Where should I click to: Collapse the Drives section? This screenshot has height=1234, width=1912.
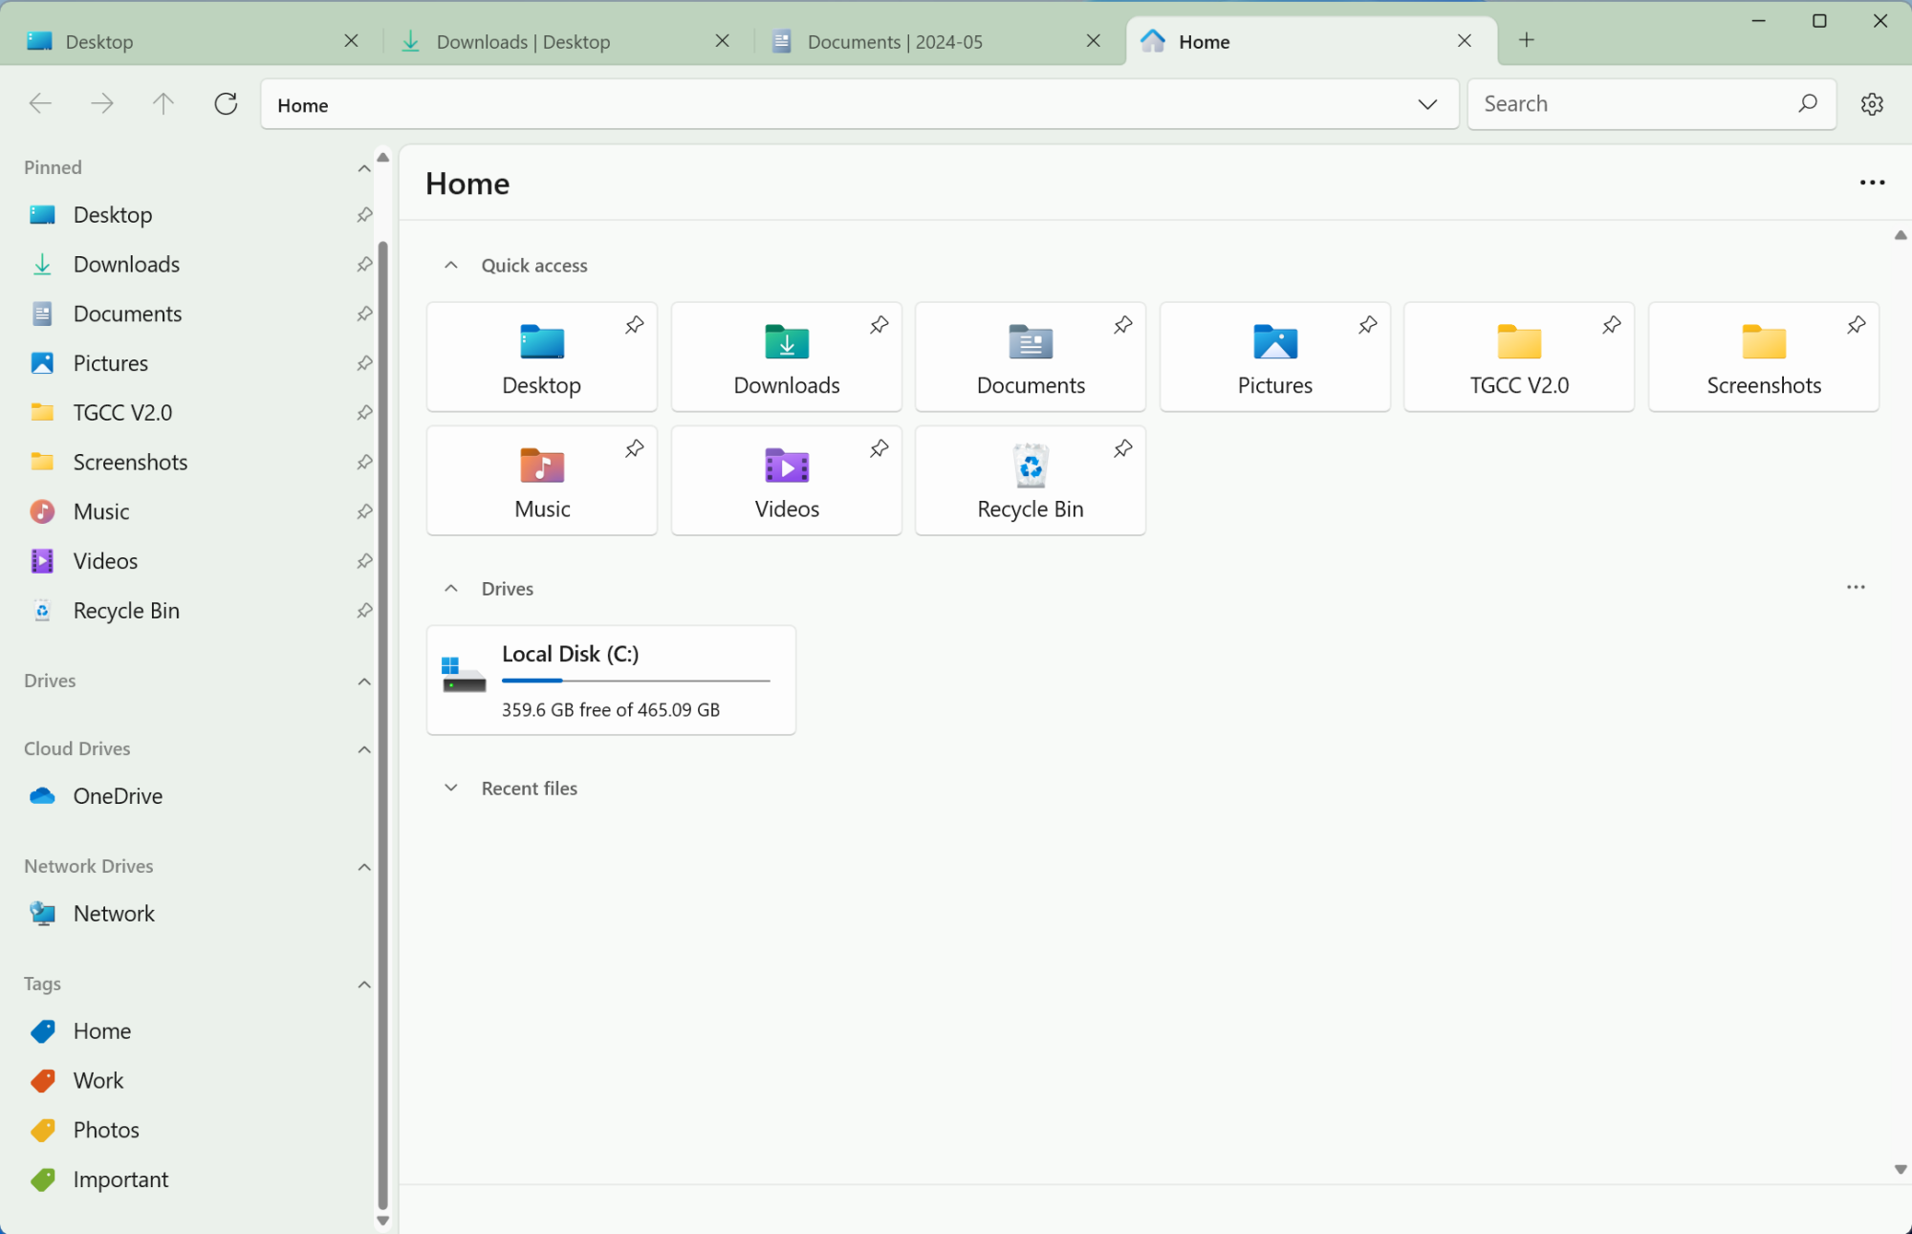click(x=451, y=587)
